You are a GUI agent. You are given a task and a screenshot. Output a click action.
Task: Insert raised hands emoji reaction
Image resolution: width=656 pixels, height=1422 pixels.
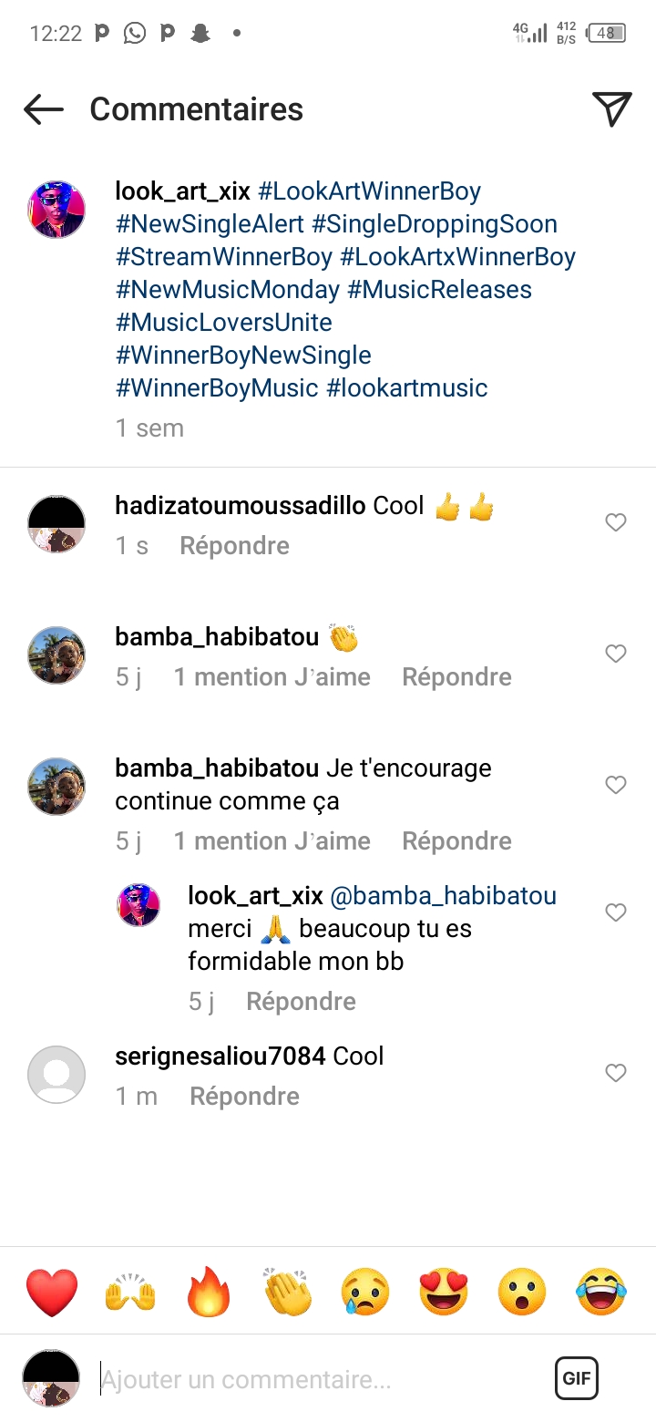[130, 1293]
